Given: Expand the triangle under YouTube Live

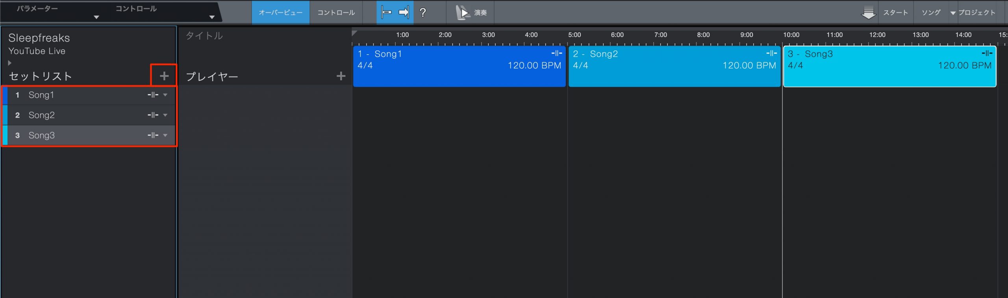Looking at the screenshot, I should click(x=9, y=63).
